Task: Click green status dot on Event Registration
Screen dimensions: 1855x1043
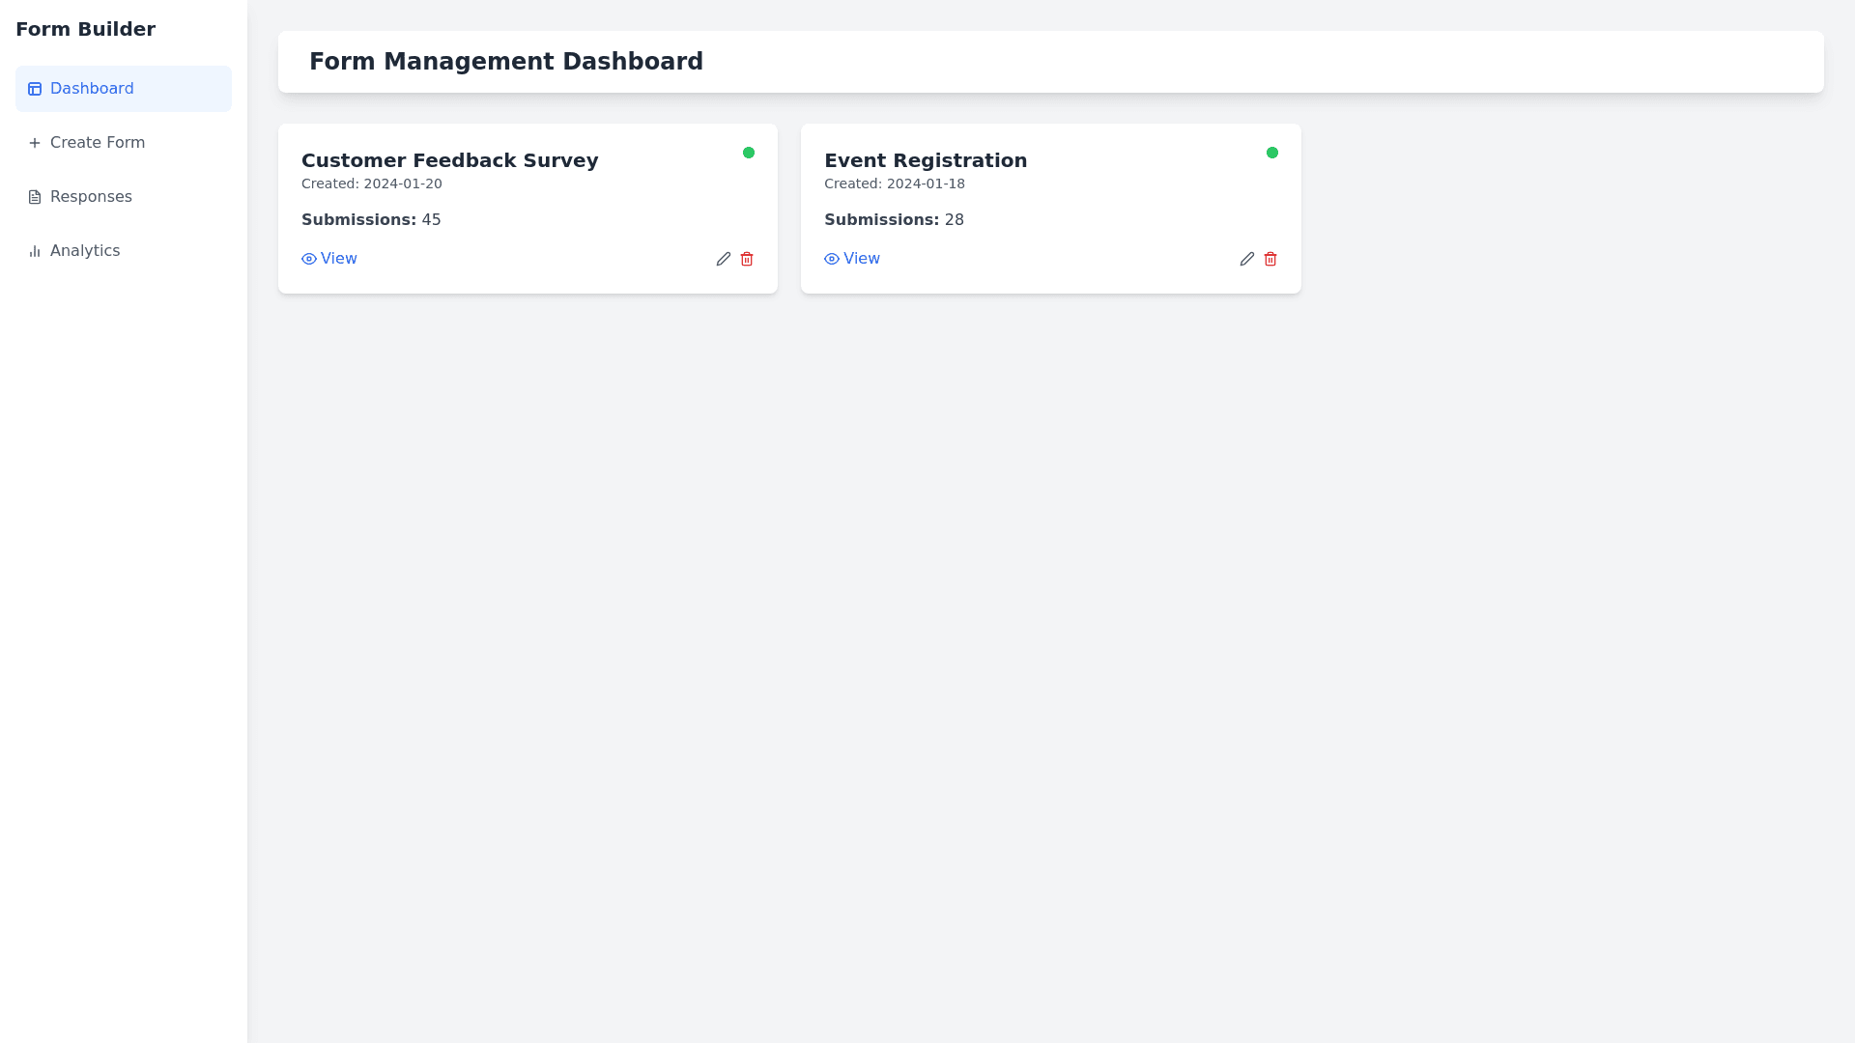Action: 1272,153
